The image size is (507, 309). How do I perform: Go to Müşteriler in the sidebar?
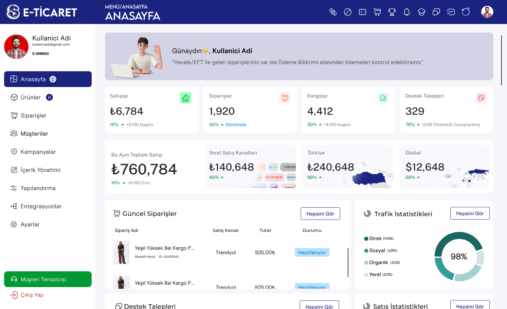[x=34, y=134]
